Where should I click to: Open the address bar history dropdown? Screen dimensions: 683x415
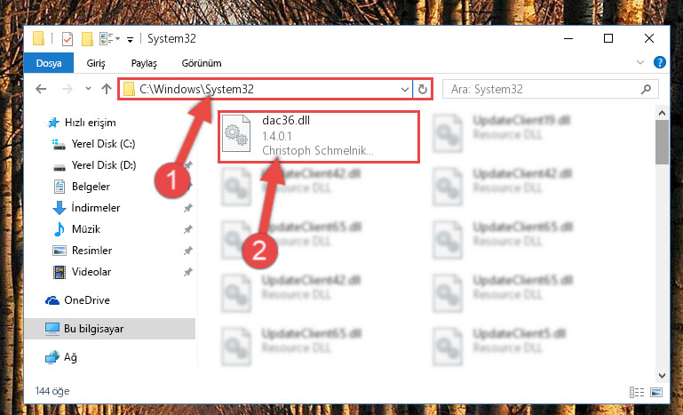coord(405,90)
